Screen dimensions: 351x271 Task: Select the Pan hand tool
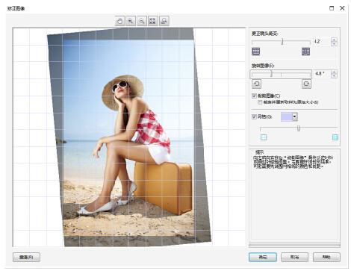coord(120,21)
